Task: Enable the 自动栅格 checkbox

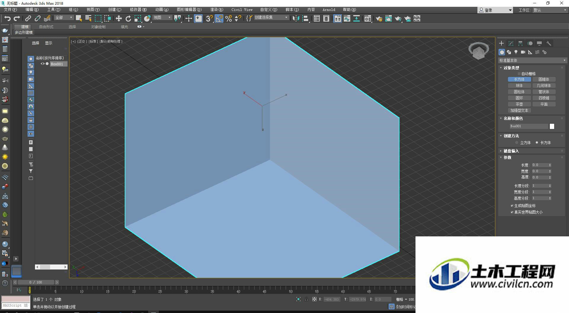Action: [x=519, y=74]
